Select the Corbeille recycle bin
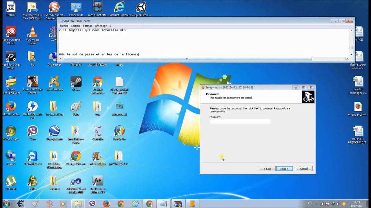Image resolution: width=371 pixels, height=208 pixels. pyautogui.click(x=98, y=133)
